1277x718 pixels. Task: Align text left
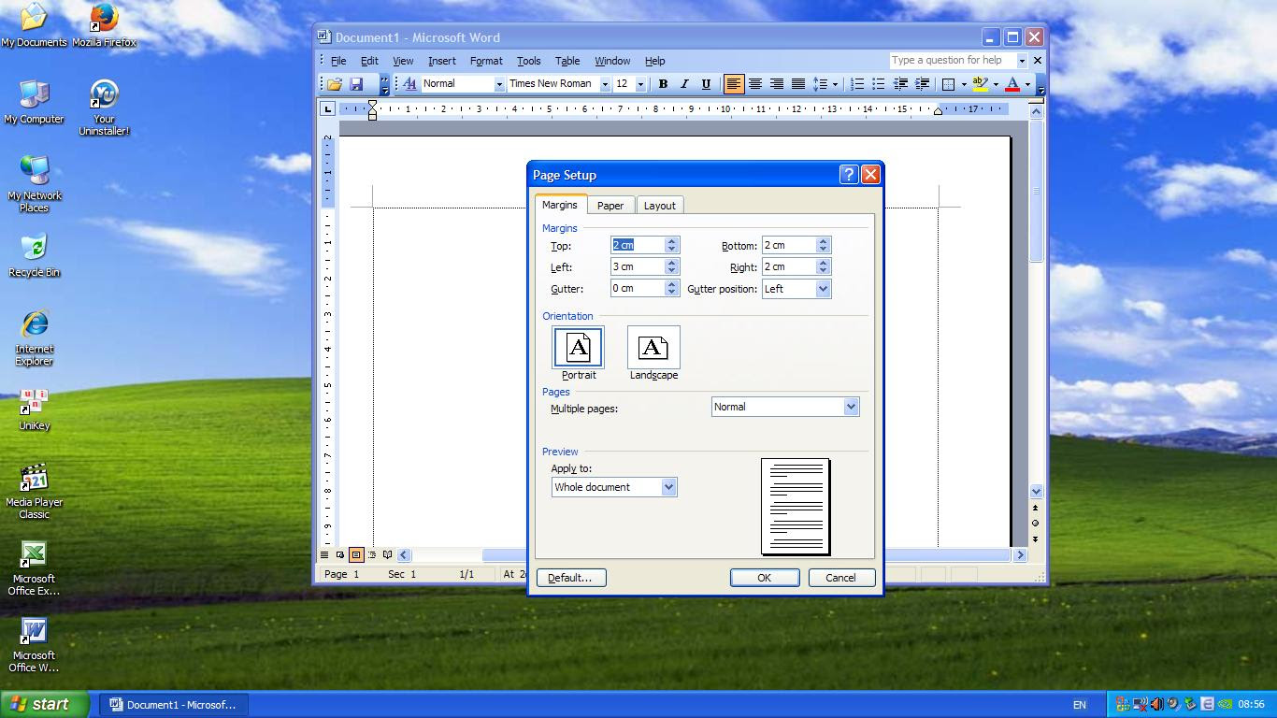click(734, 84)
